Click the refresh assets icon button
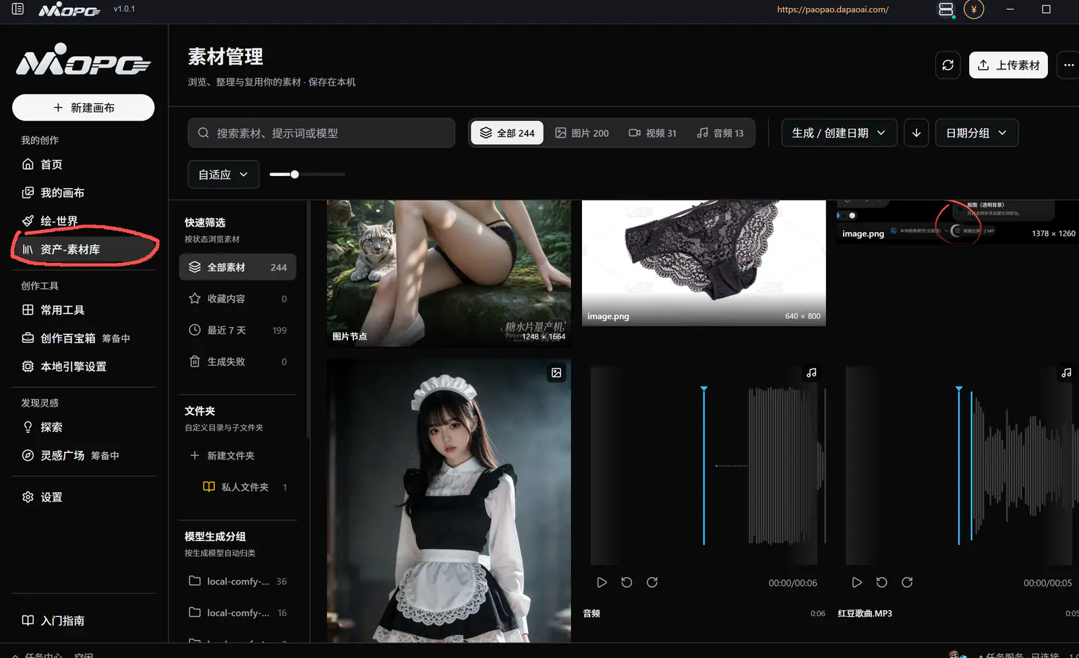This screenshot has height=658, width=1079. 948,65
